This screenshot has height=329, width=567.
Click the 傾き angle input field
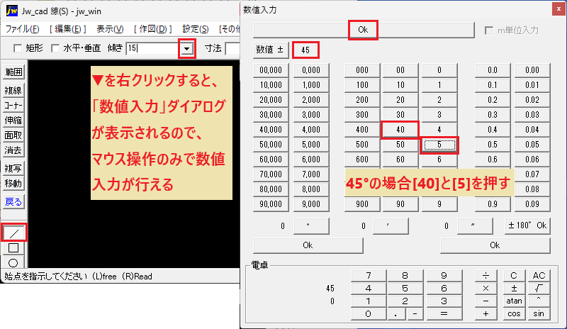tap(153, 48)
